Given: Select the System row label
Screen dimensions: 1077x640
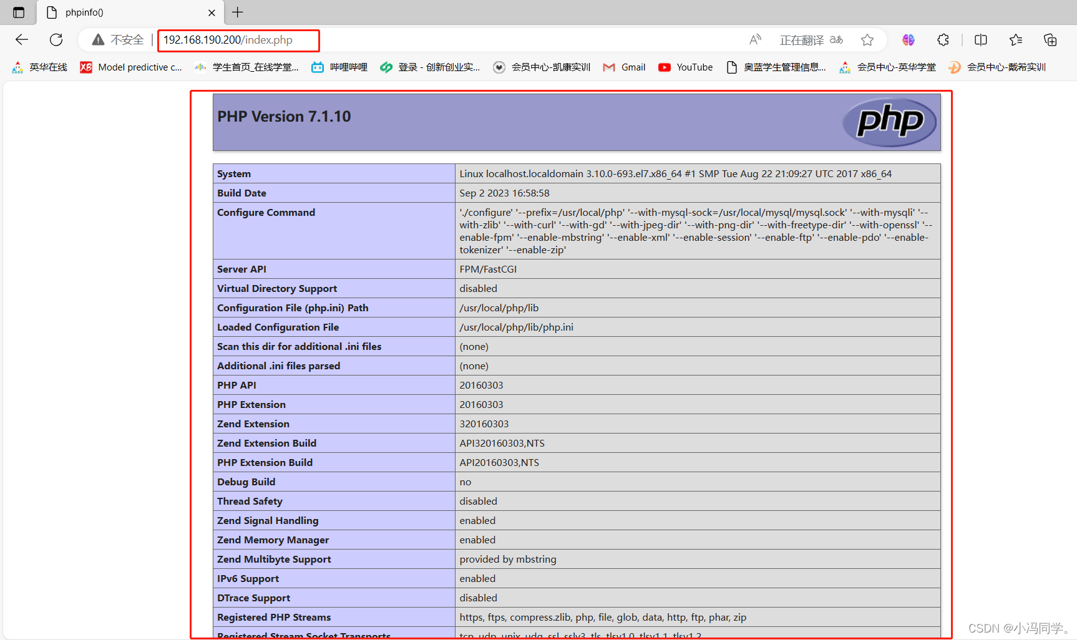Looking at the screenshot, I should point(234,173).
